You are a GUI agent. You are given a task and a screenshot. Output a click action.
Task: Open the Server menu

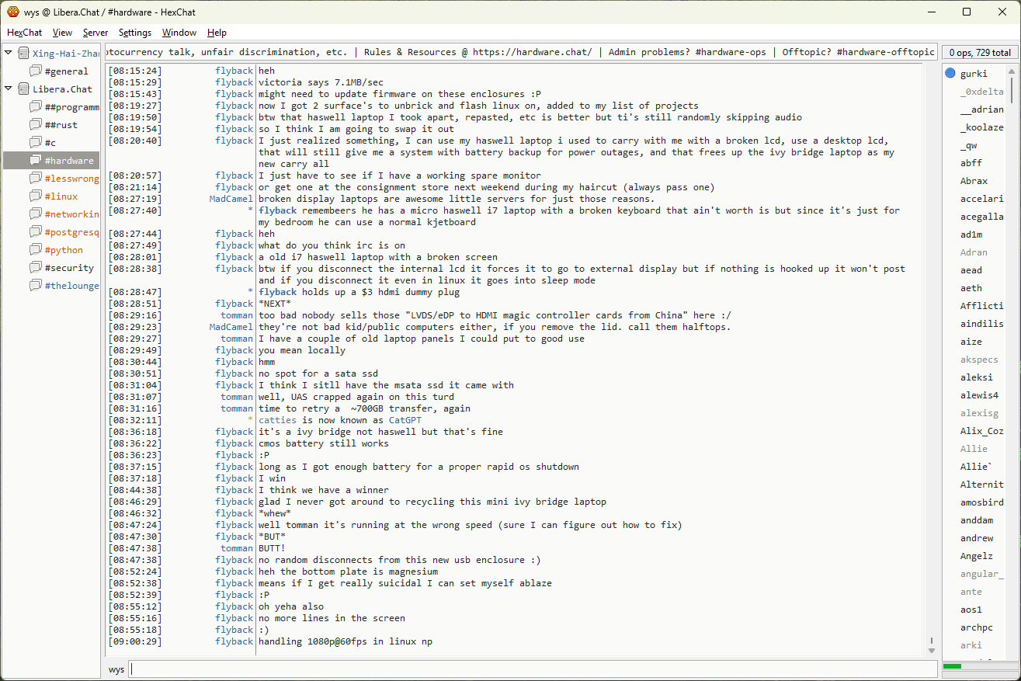pos(96,33)
